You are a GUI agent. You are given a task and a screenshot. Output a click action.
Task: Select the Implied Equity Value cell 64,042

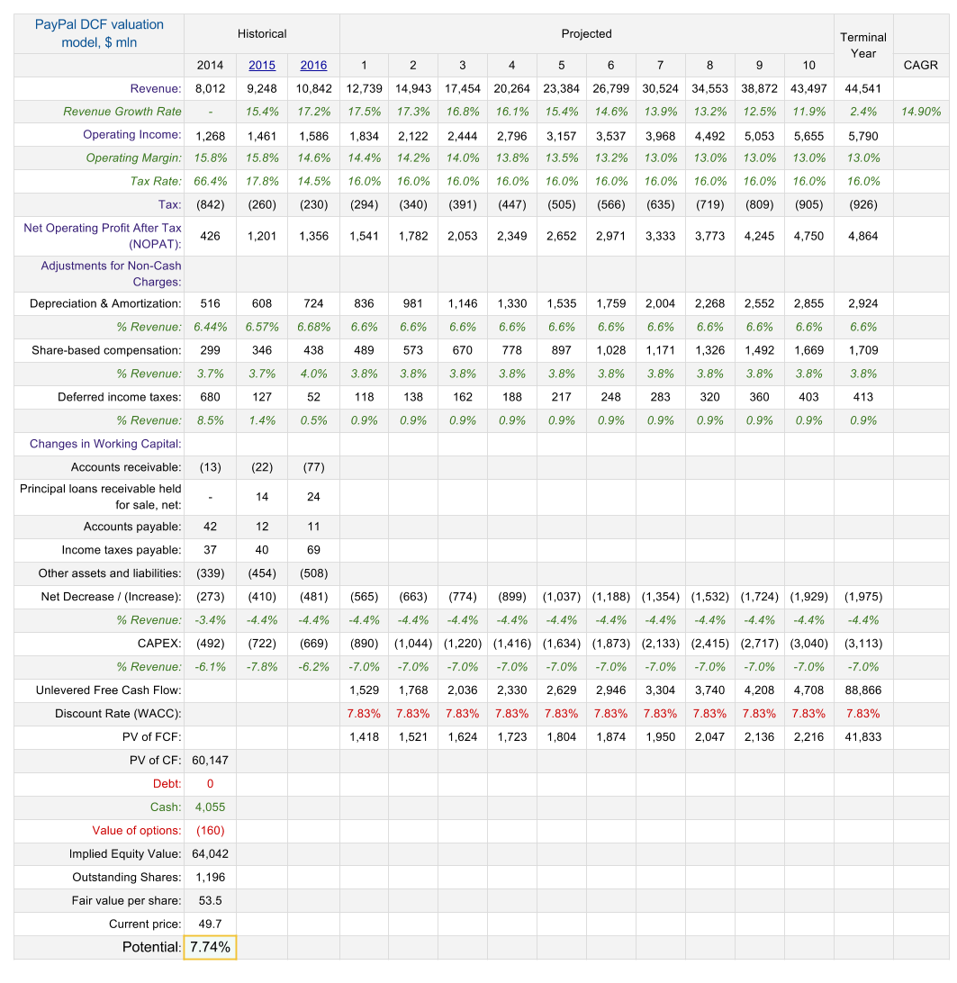click(x=210, y=853)
